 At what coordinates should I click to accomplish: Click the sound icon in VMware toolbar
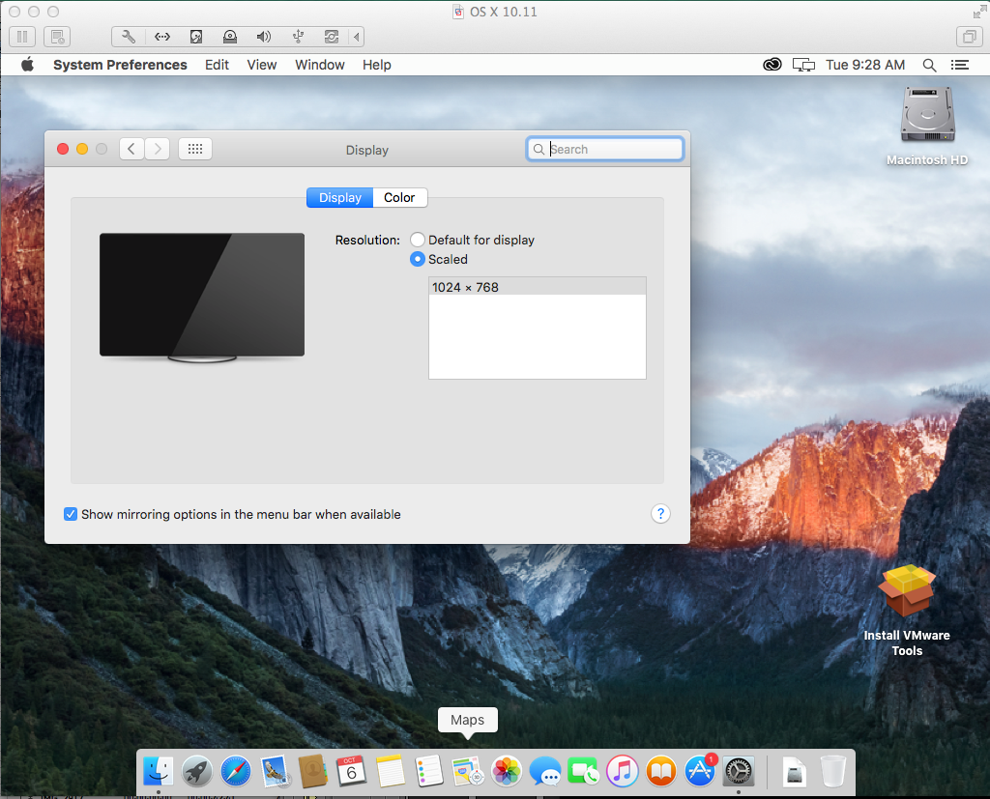[x=263, y=37]
